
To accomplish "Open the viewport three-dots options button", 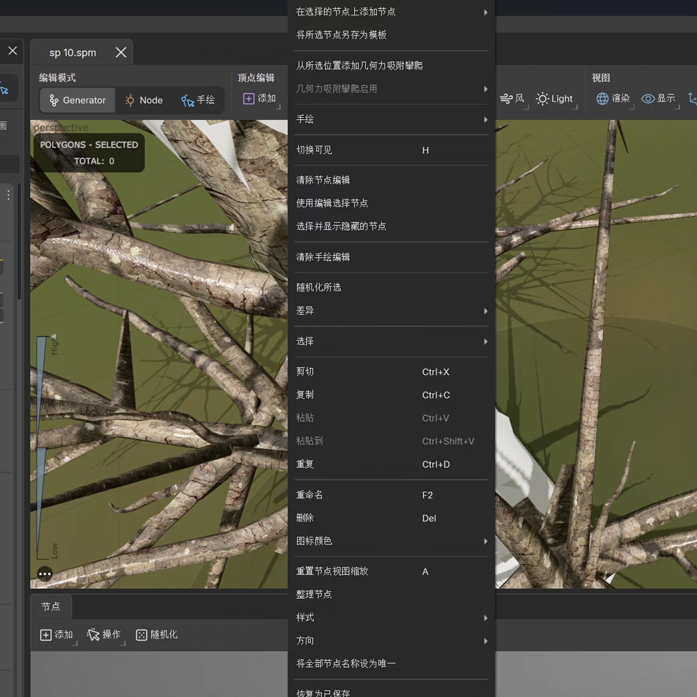I will 45,574.
